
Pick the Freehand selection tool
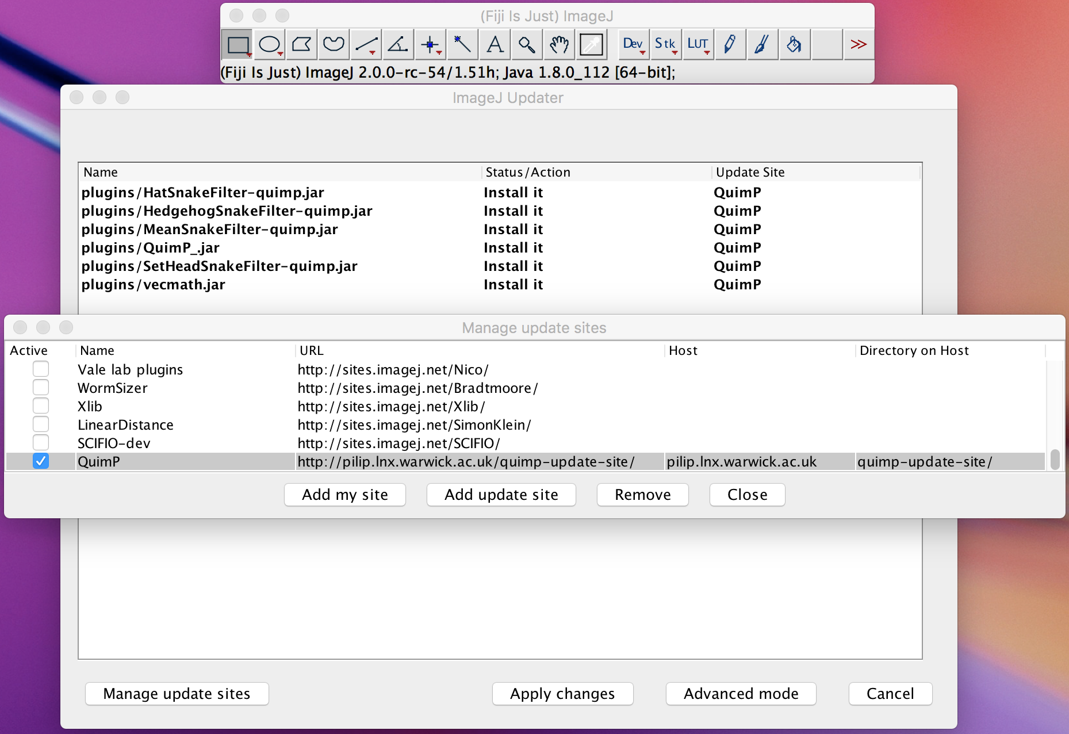tap(334, 44)
